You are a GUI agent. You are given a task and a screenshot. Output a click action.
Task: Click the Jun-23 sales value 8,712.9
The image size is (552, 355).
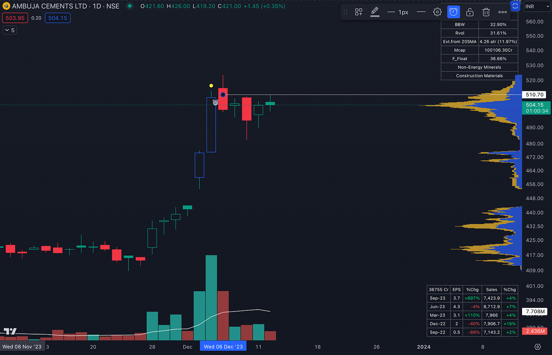pyautogui.click(x=491, y=307)
